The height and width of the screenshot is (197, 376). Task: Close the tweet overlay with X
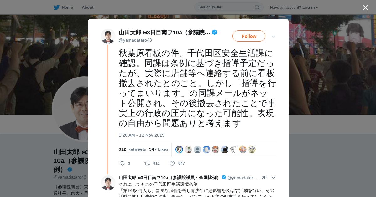(365, 8)
